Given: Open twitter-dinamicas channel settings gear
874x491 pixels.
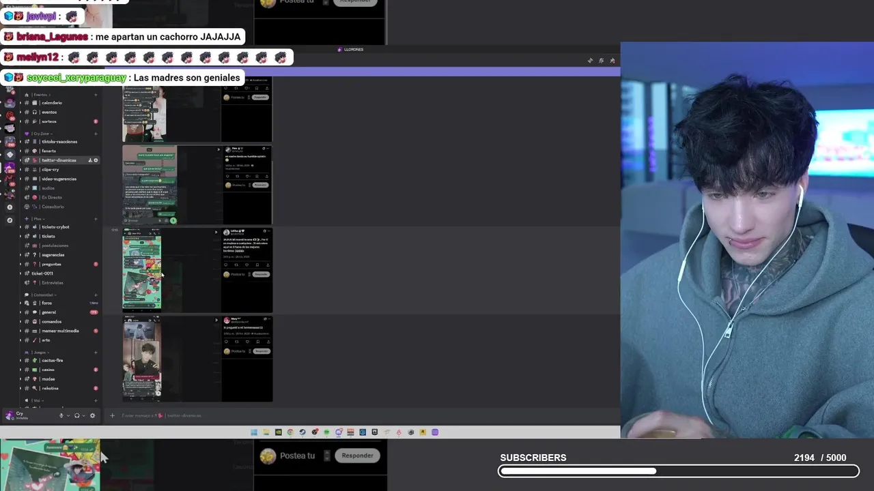Looking at the screenshot, I should coord(96,160).
